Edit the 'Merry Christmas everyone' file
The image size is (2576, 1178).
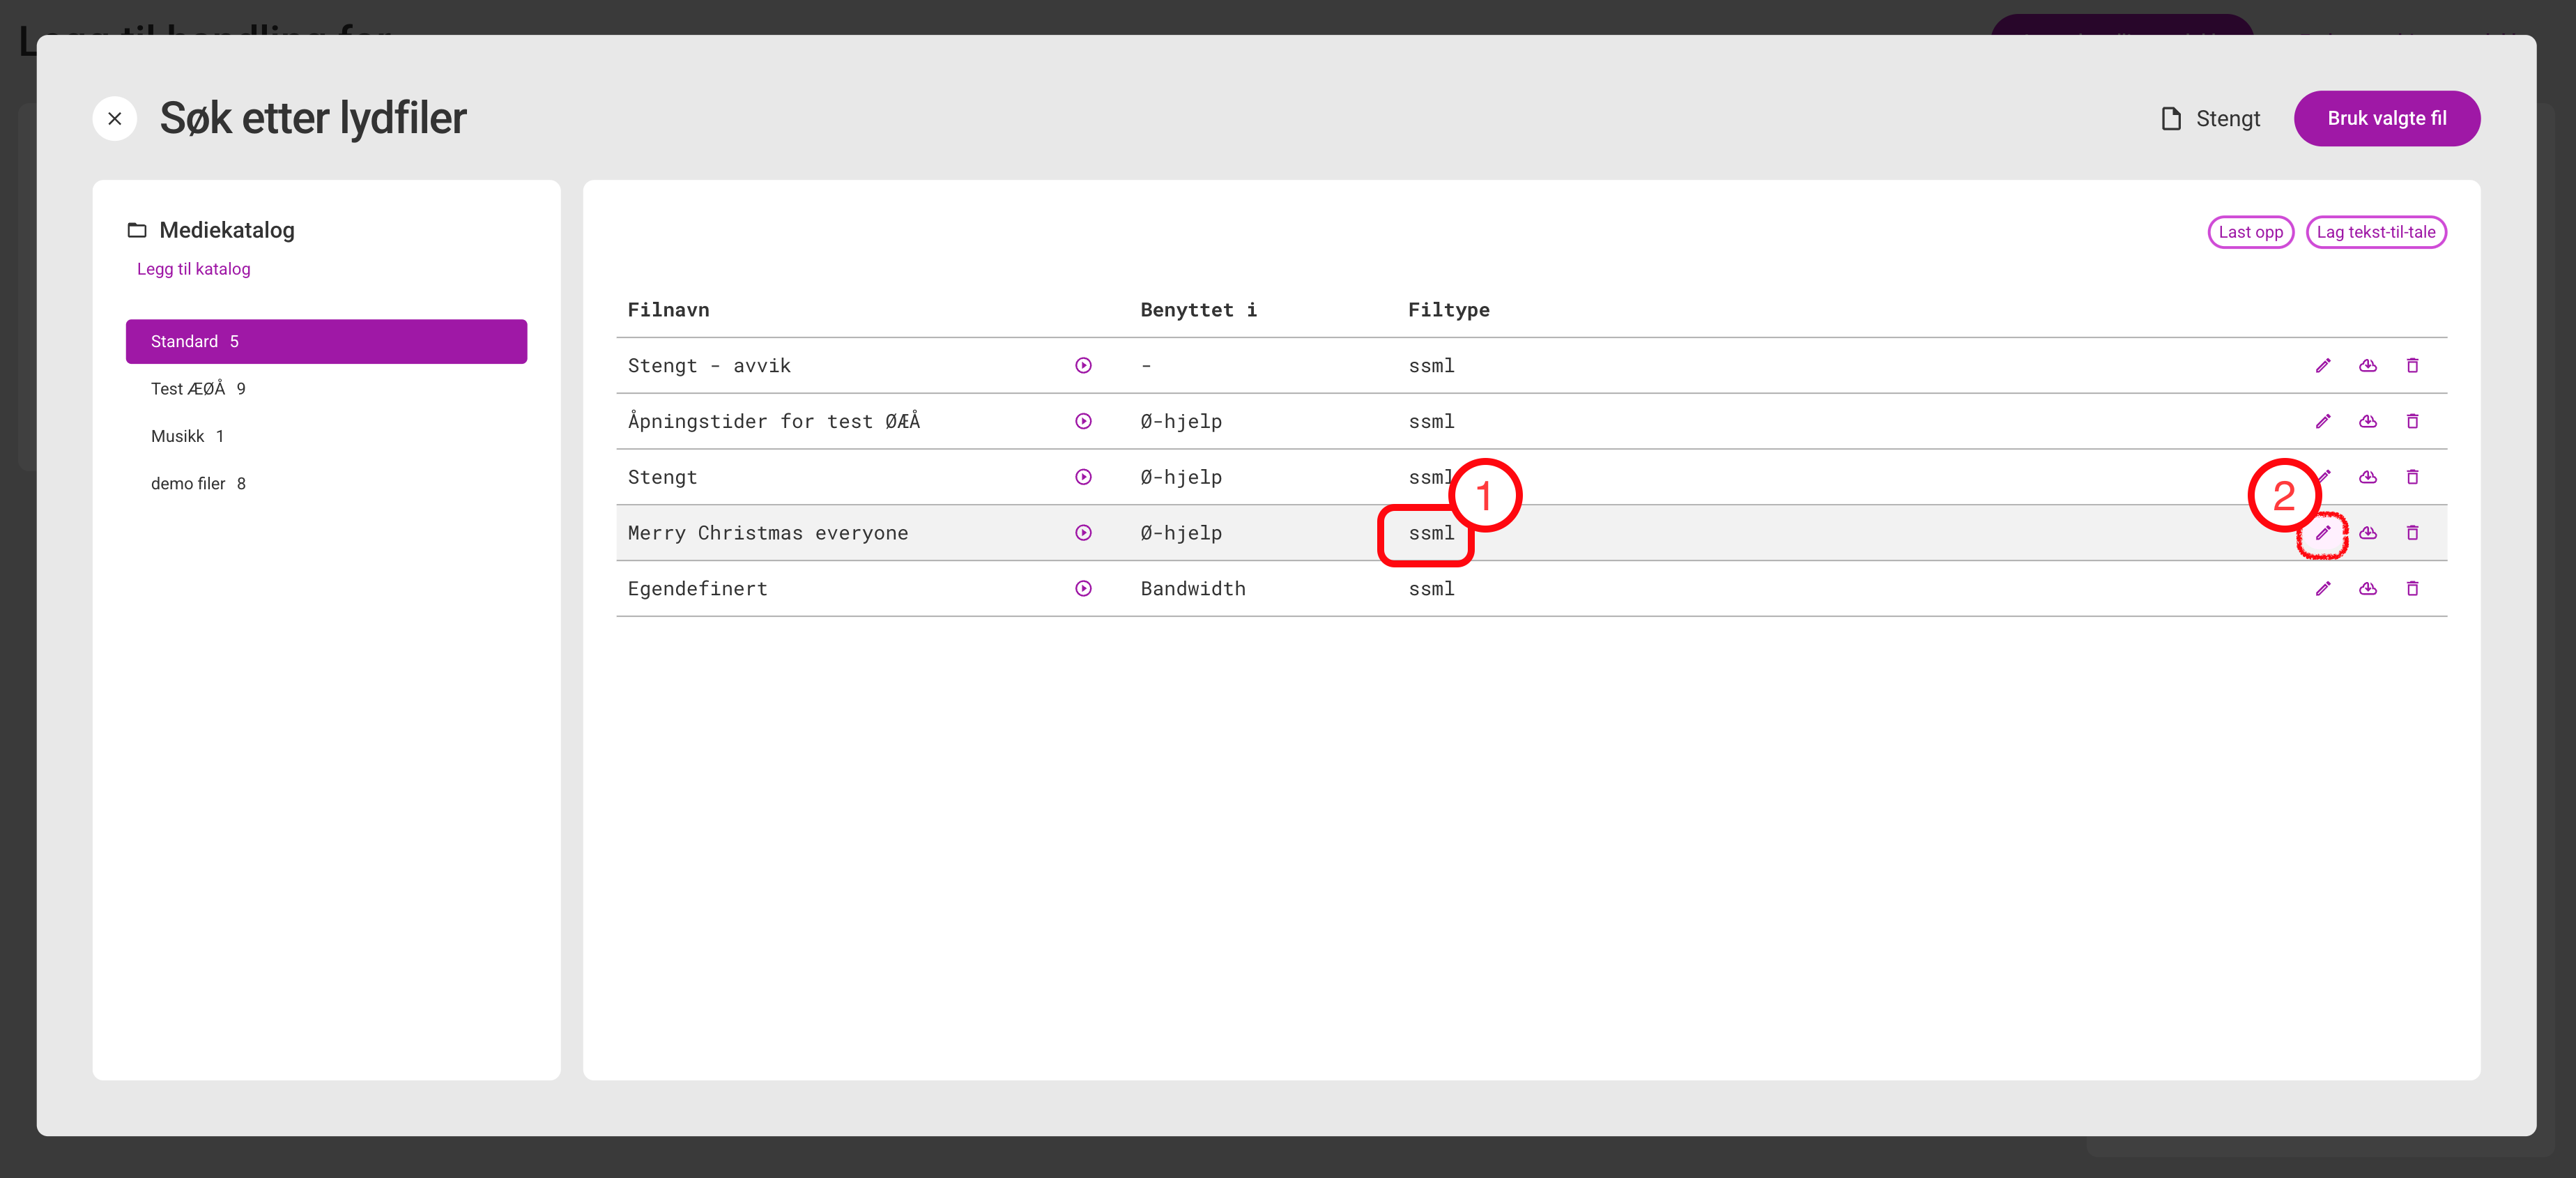(x=2322, y=533)
